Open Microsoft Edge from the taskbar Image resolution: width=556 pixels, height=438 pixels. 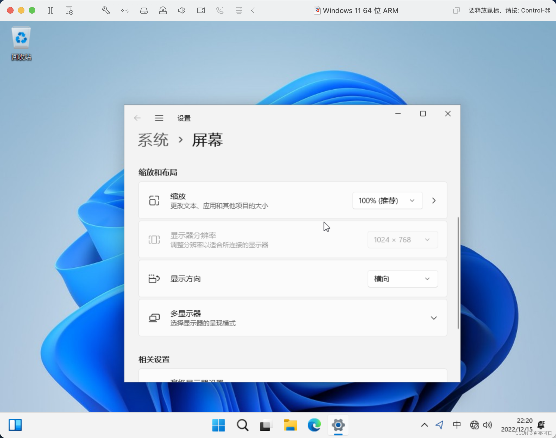click(x=314, y=425)
